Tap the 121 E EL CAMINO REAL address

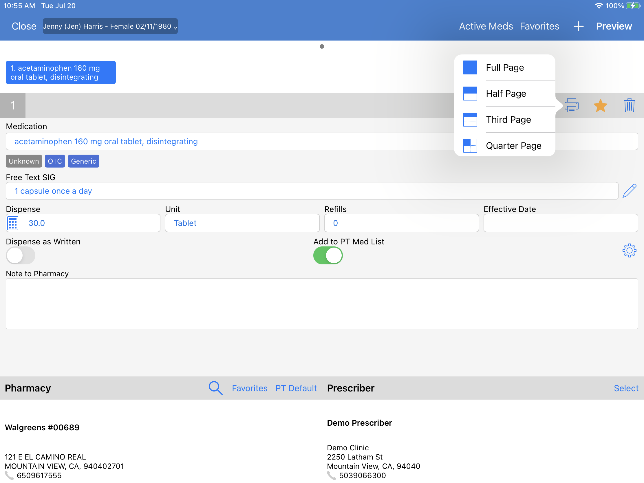[x=45, y=457]
